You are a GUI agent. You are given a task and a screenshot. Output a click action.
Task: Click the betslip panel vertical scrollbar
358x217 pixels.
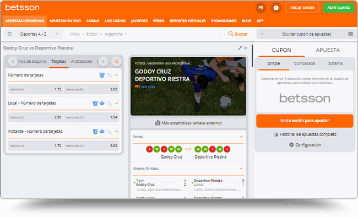[x=252, y=56]
